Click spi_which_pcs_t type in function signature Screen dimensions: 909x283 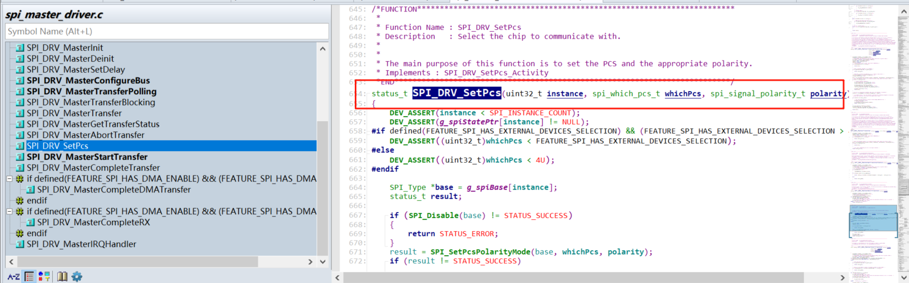[x=626, y=94]
